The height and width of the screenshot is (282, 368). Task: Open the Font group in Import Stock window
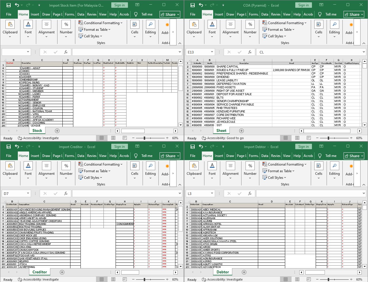28,29
